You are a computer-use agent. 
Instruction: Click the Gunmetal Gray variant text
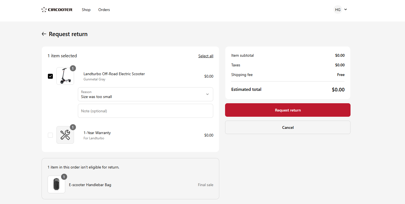[94, 79]
